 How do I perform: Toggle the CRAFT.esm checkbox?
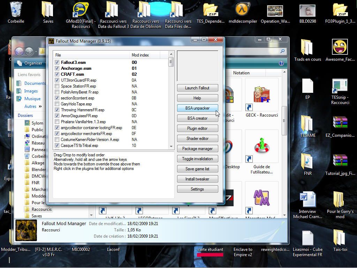coord(57,74)
